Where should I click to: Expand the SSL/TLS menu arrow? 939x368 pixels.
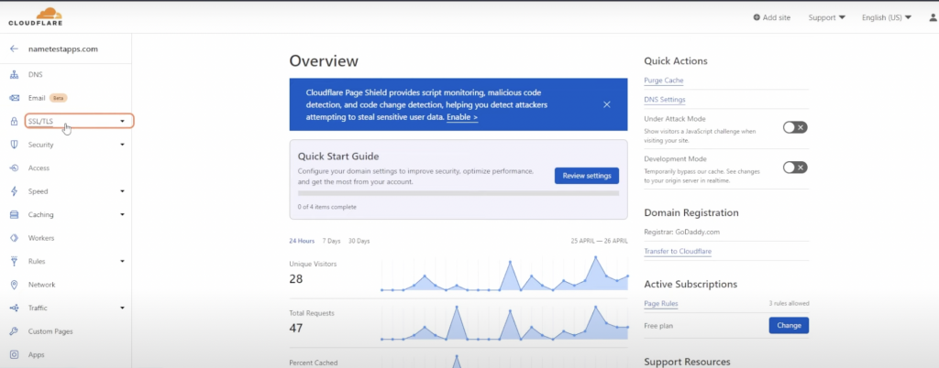(122, 121)
